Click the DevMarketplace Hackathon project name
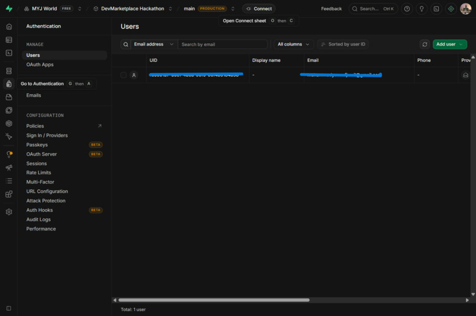Screen dimensions: 476x316 [132, 9]
